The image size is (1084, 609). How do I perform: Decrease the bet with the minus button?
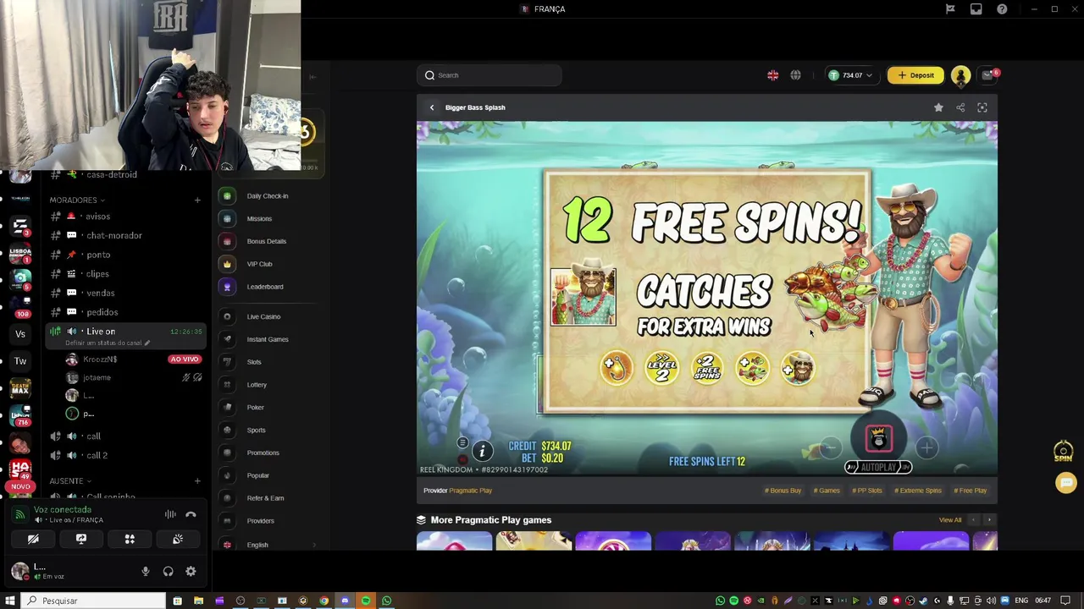(830, 447)
